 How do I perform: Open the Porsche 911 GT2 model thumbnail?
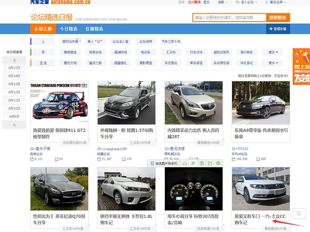point(59,103)
